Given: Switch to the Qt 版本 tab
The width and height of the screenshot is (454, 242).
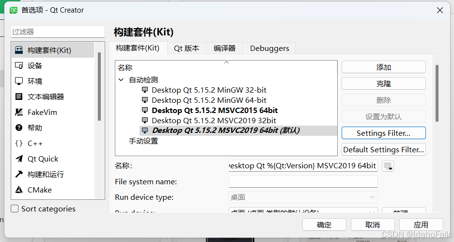Looking at the screenshot, I should [x=187, y=48].
